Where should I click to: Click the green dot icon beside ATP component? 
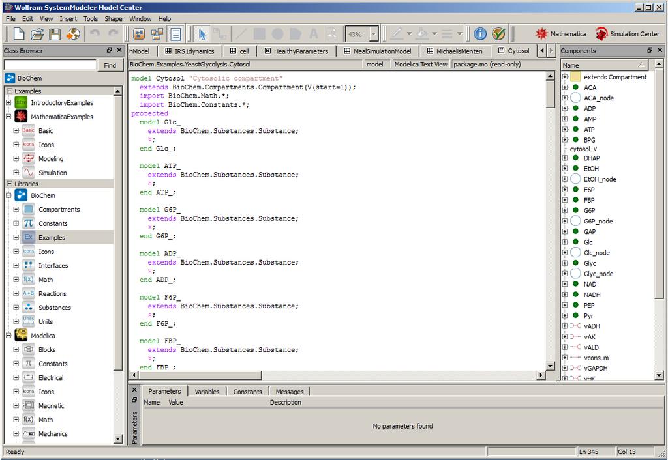(x=575, y=130)
